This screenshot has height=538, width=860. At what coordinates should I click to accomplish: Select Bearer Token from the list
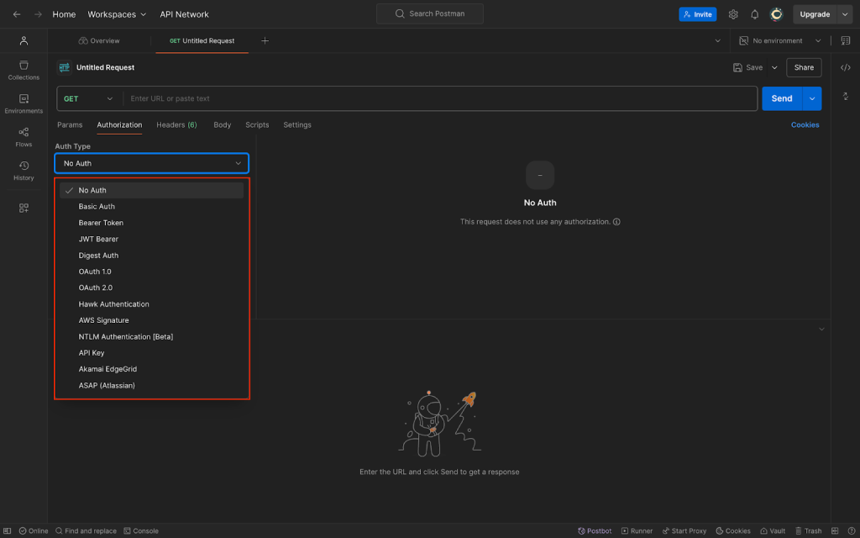coord(151,223)
